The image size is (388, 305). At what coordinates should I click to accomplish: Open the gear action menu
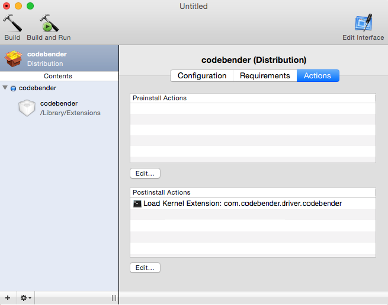point(25,298)
